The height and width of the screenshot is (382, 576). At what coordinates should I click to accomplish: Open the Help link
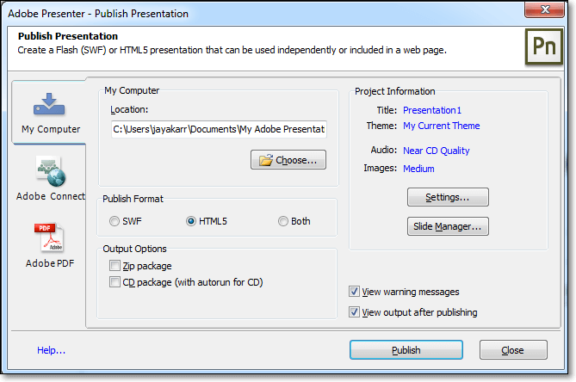tap(51, 350)
